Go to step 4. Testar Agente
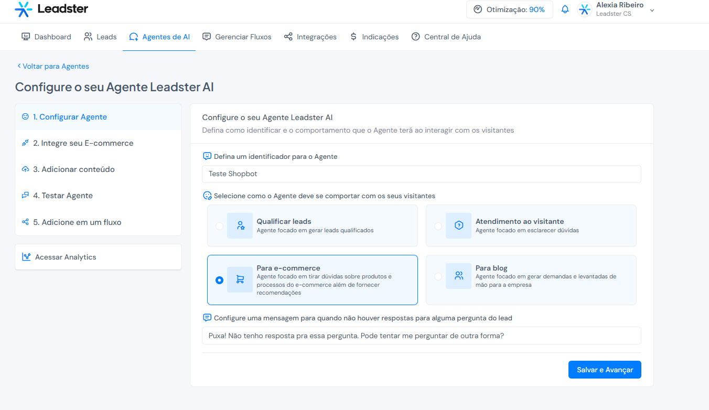The image size is (709, 410). click(99, 196)
